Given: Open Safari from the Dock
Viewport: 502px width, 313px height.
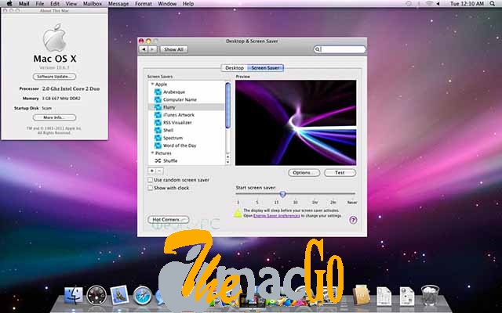Looking at the screenshot, I should pyautogui.click(x=142, y=296).
